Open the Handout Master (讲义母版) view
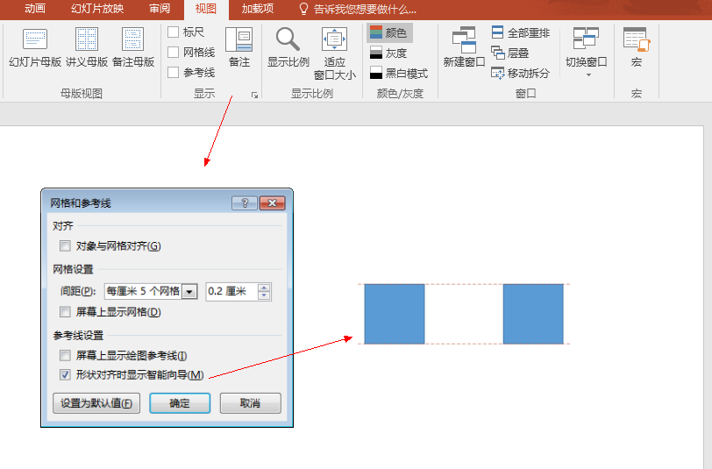 [87, 47]
